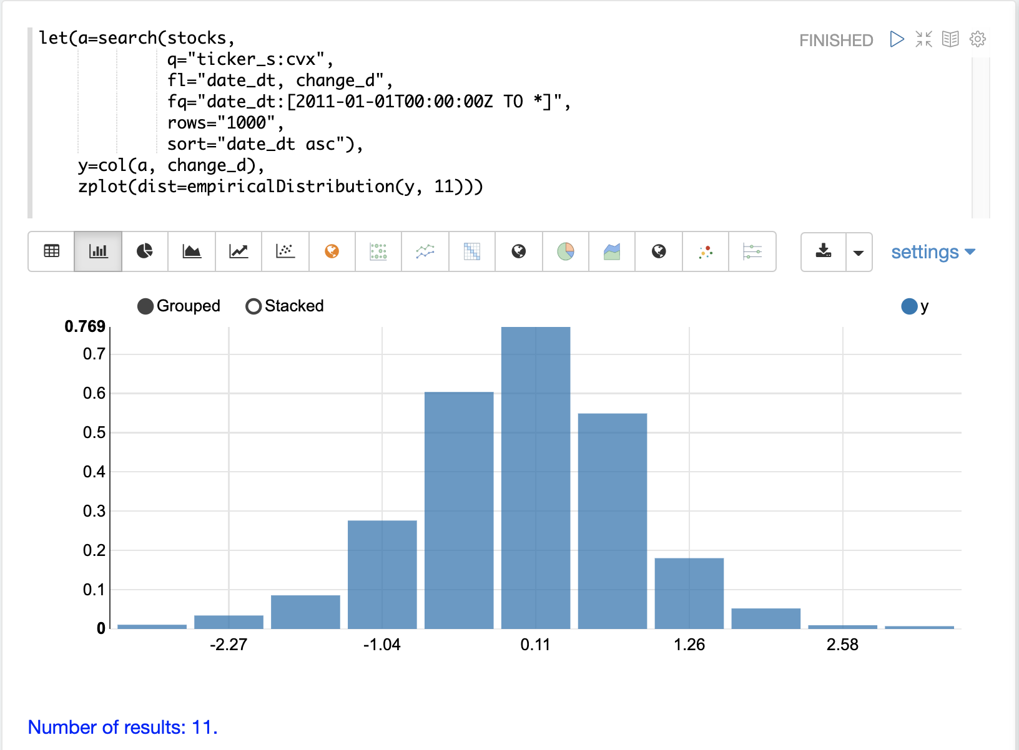
Task: Select the Stacked radio option
Action: pos(254,306)
